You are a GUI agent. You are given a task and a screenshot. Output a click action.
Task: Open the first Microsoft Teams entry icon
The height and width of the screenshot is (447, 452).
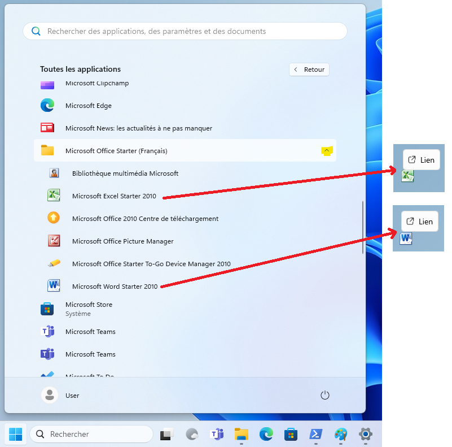tap(47, 331)
